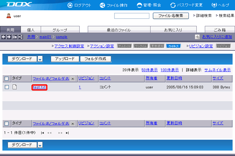Click お気に入りに追加 link
The height and width of the screenshot is (156, 235).
(x=217, y=37)
